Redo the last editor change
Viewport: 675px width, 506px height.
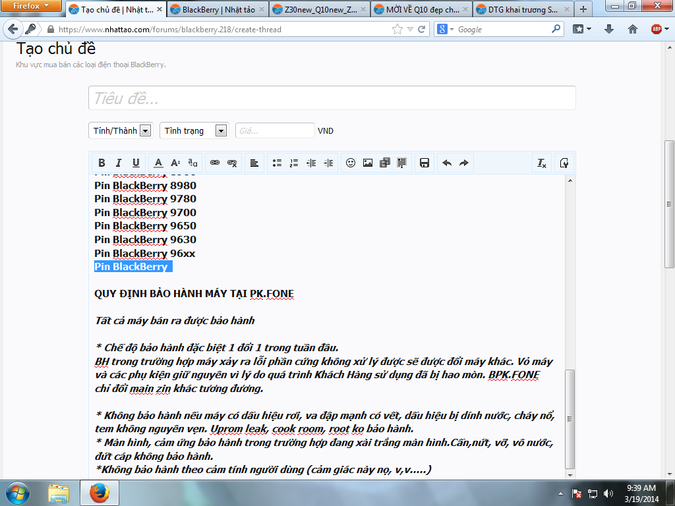pos(463,163)
